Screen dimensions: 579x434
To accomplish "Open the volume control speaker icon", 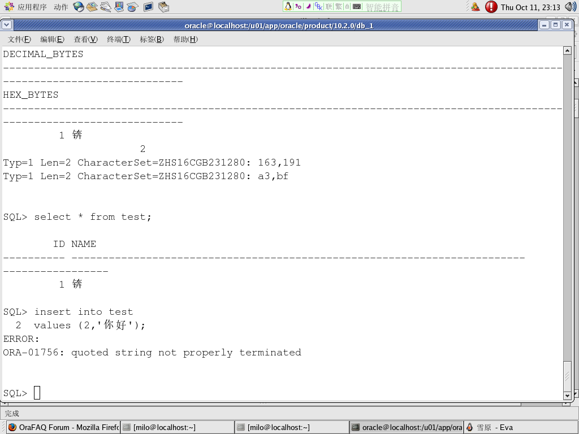I will click(570, 7).
